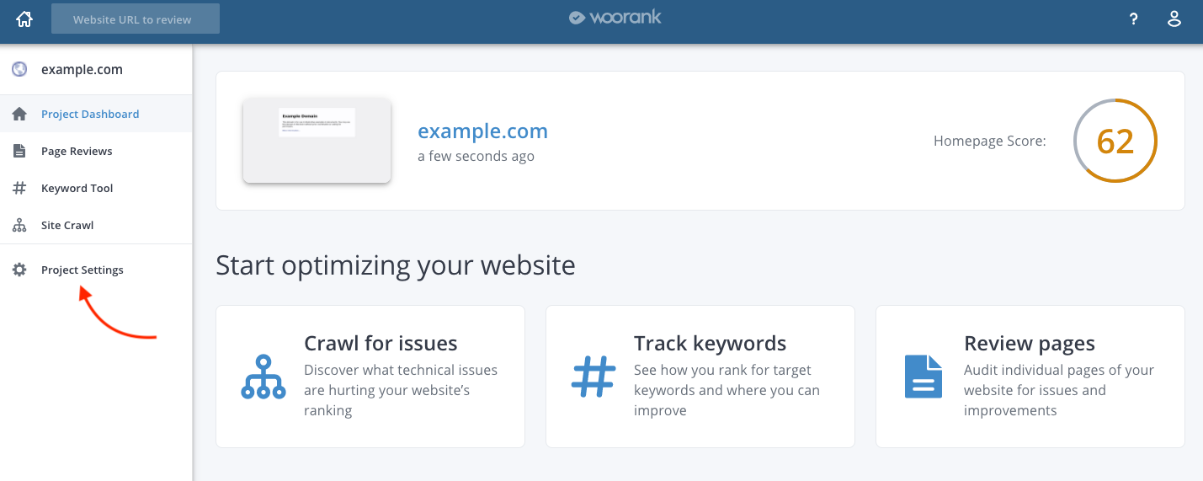
Task: Open the example.com blue link
Action: click(x=482, y=131)
